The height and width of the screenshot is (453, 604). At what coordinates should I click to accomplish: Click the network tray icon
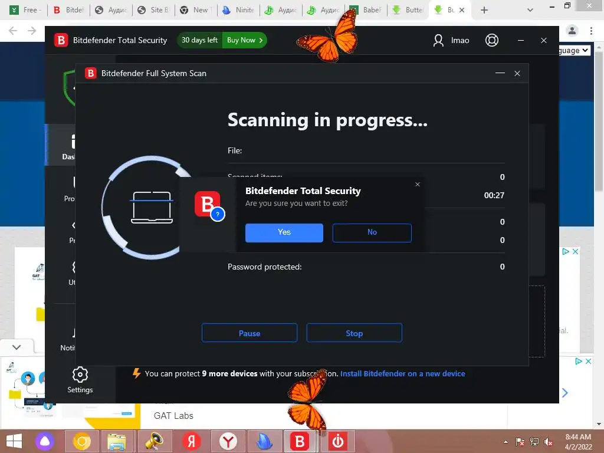point(534,442)
